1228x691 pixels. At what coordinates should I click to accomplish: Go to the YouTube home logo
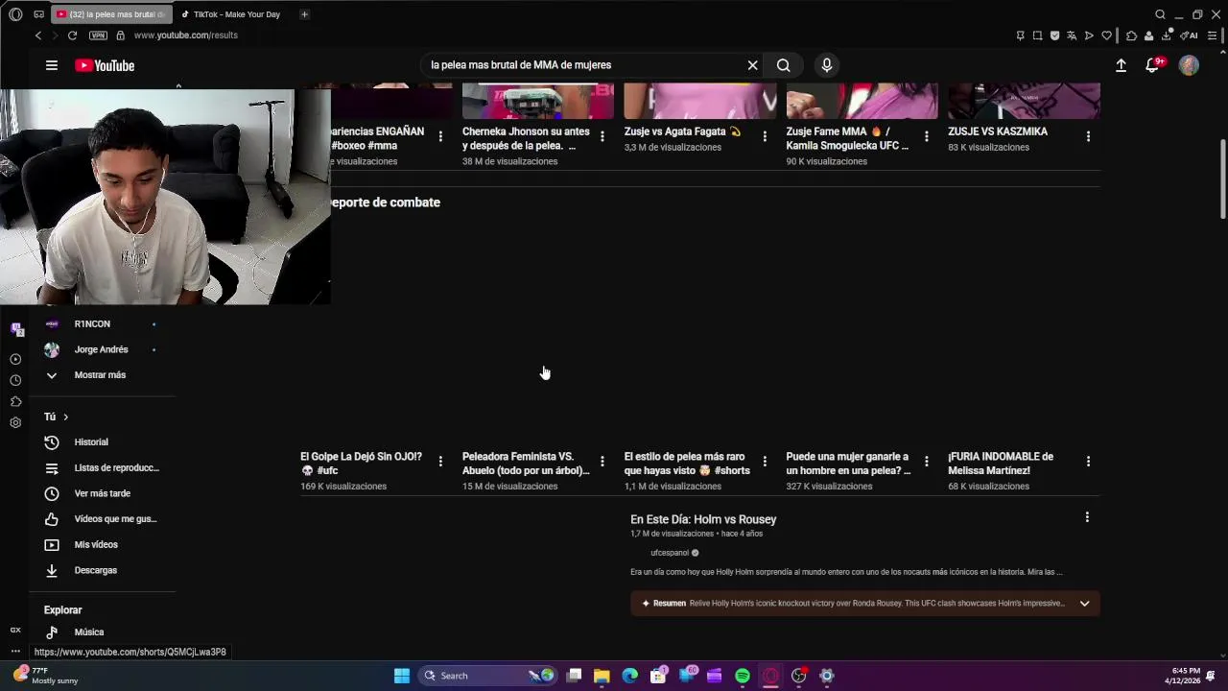105,65
